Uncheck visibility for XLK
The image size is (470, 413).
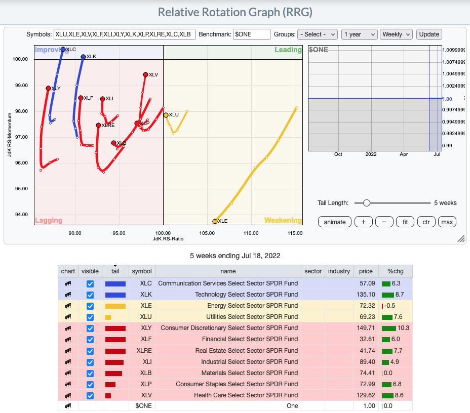90,295
